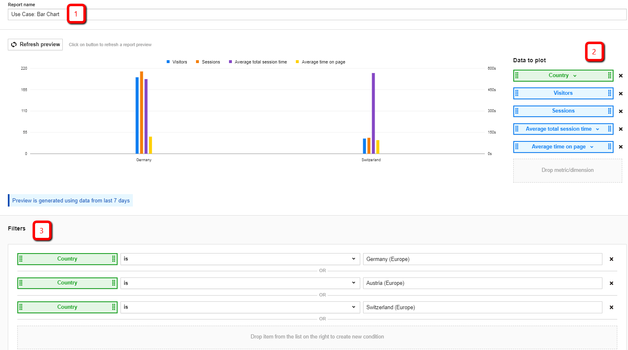Remove Average total session time metric

click(621, 129)
